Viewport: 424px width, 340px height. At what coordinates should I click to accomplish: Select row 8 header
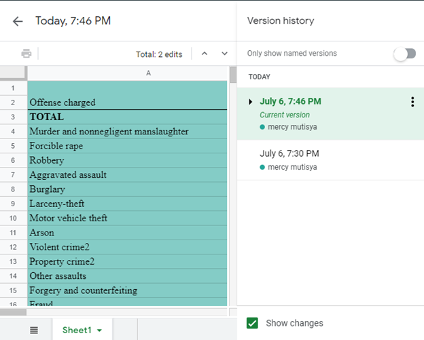[13, 189]
